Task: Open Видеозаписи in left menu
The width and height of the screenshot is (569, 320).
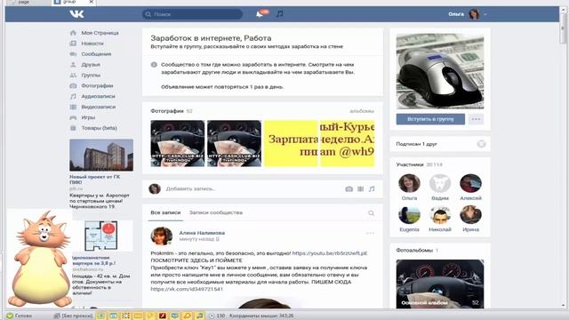Action: click(99, 107)
